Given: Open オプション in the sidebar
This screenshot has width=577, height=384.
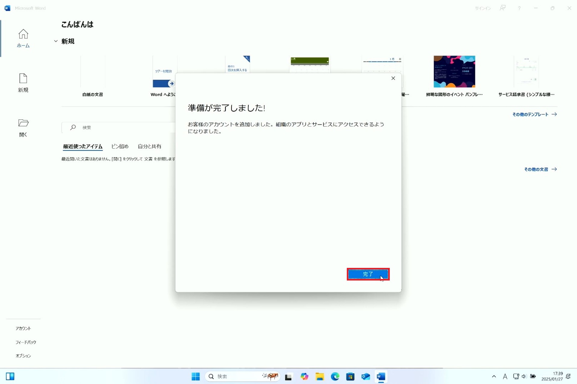Looking at the screenshot, I should pyautogui.click(x=23, y=356).
